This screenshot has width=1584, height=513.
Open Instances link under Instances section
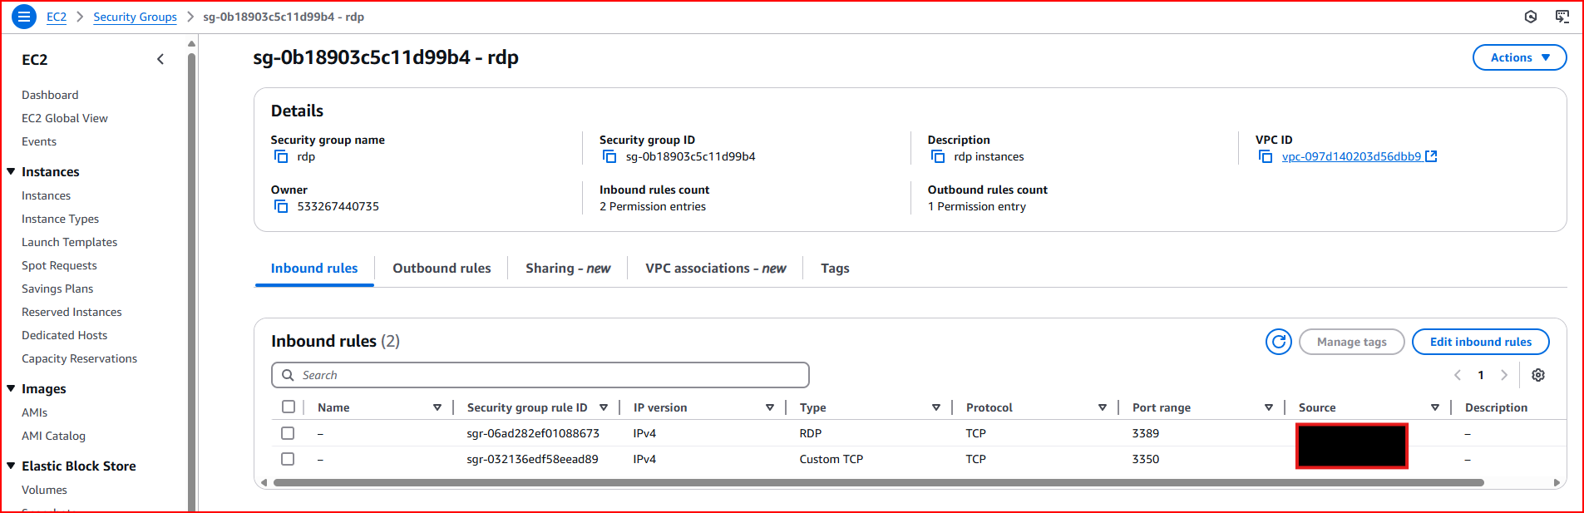[x=46, y=195]
